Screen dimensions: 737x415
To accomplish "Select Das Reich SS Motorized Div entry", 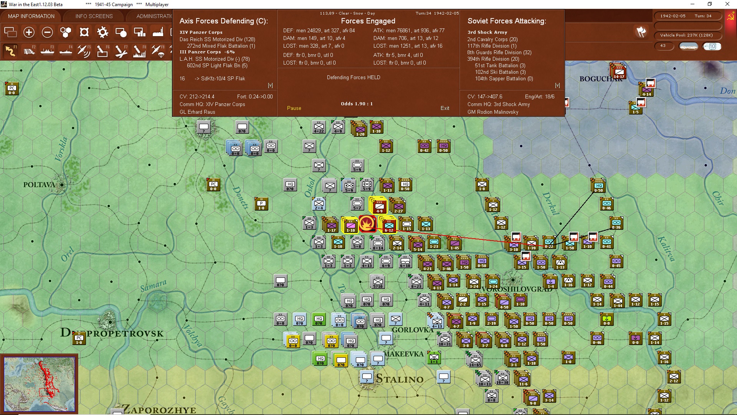I will [217, 39].
